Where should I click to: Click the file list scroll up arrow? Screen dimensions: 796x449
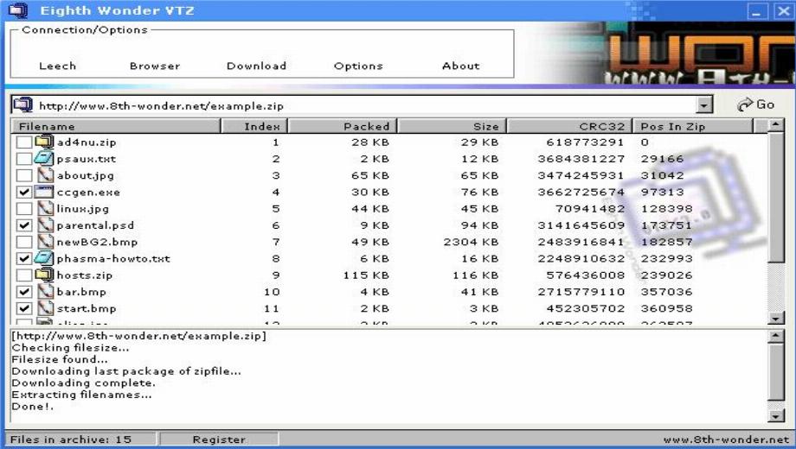tap(776, 125)
